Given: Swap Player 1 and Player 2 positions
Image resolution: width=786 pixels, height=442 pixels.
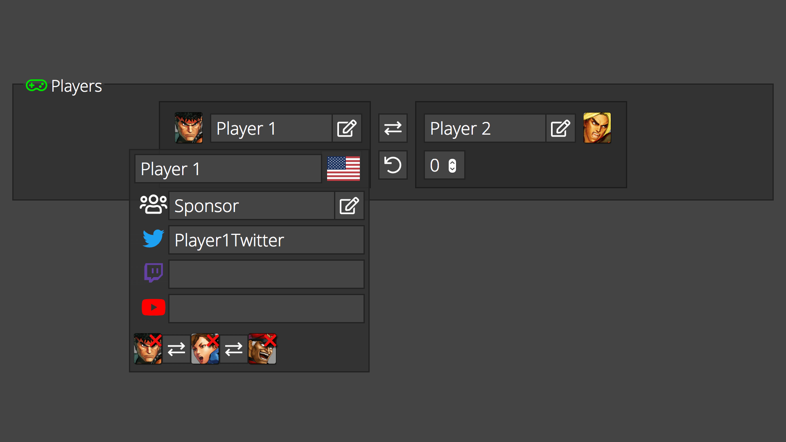Looking at the screenshot, I should coord(393,129).
